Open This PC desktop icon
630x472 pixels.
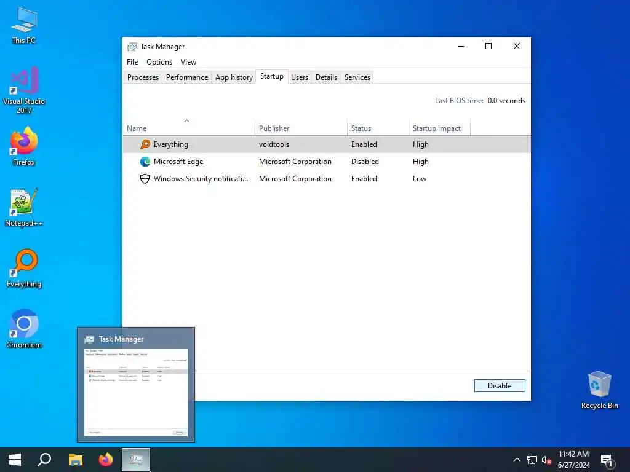tap(24, 26)
